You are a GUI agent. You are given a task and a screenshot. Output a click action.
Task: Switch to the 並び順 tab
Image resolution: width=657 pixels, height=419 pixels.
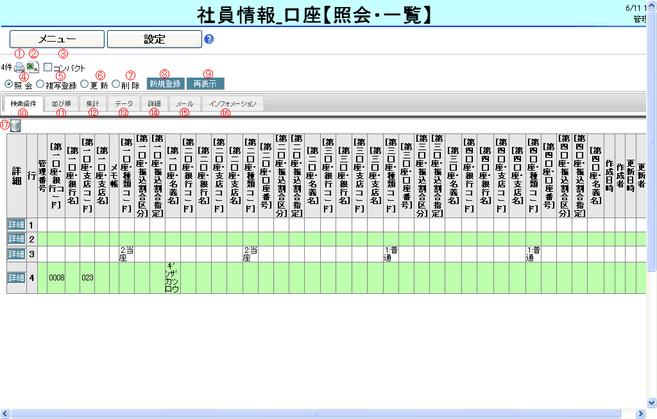tap(62, 104)
